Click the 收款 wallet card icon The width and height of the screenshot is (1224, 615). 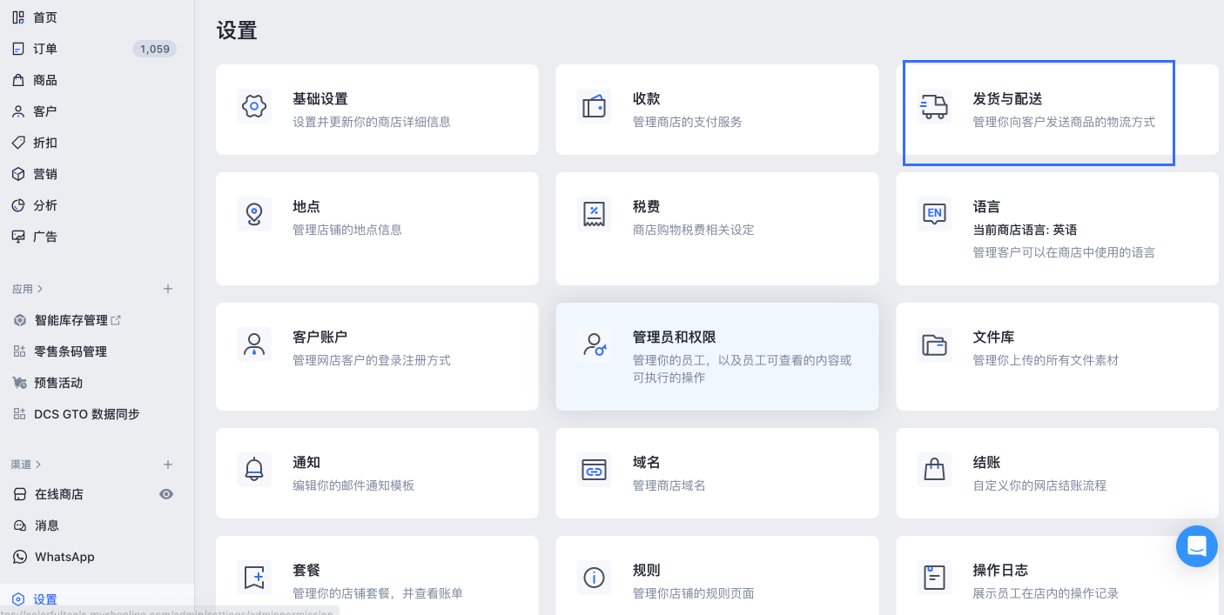tap(594, 106)
